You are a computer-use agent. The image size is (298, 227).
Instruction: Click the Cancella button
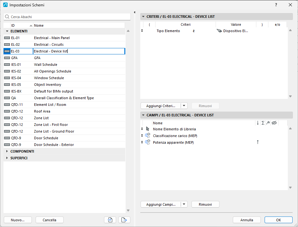click(x=49, y=220)
